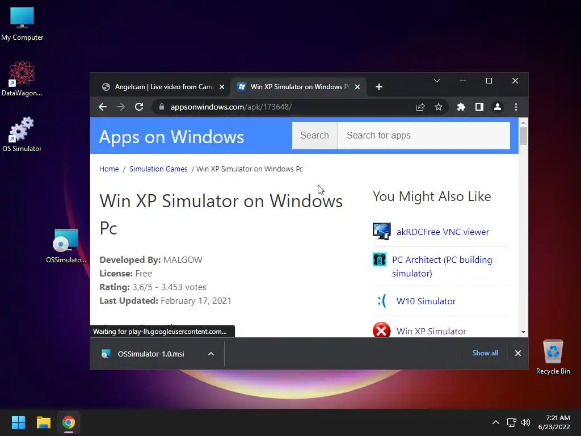Reload the current page
The width and height of the screenshot is (581, 436).
[x=139, y=107]
